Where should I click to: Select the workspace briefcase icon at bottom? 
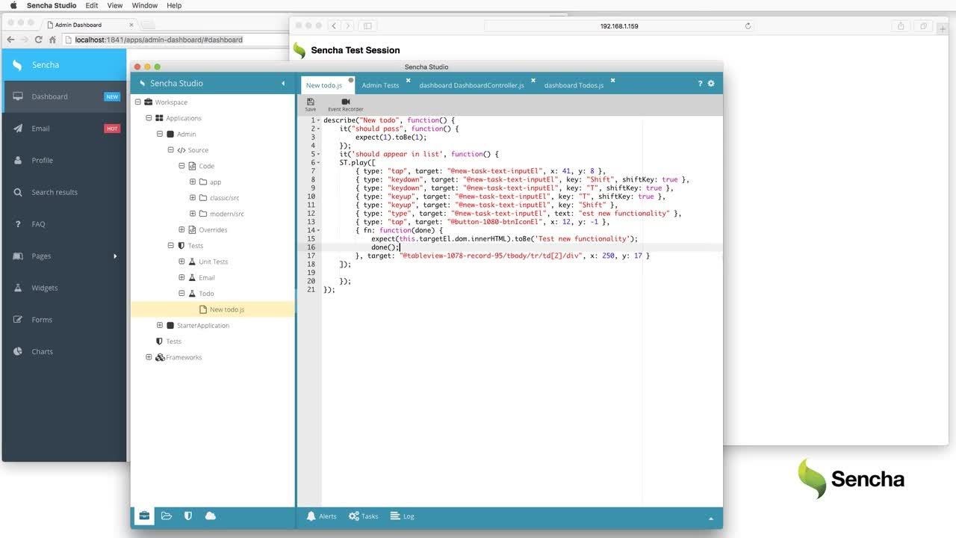tap(144, 516)
